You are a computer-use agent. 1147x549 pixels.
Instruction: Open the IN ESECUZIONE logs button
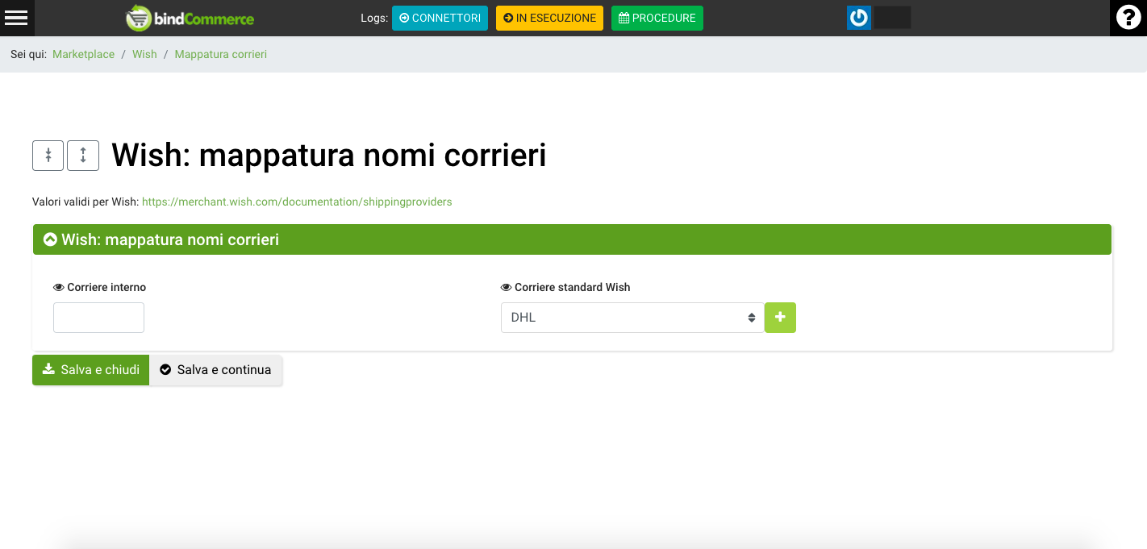pyautogui.click(x=549, y=18)
